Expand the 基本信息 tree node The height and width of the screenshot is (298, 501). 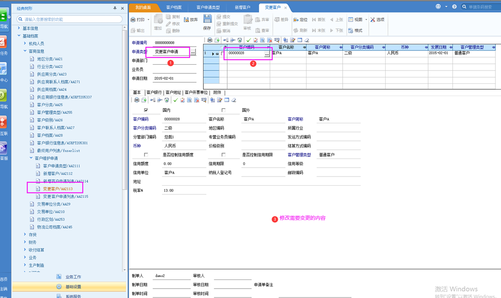click(x=19, y=28)
